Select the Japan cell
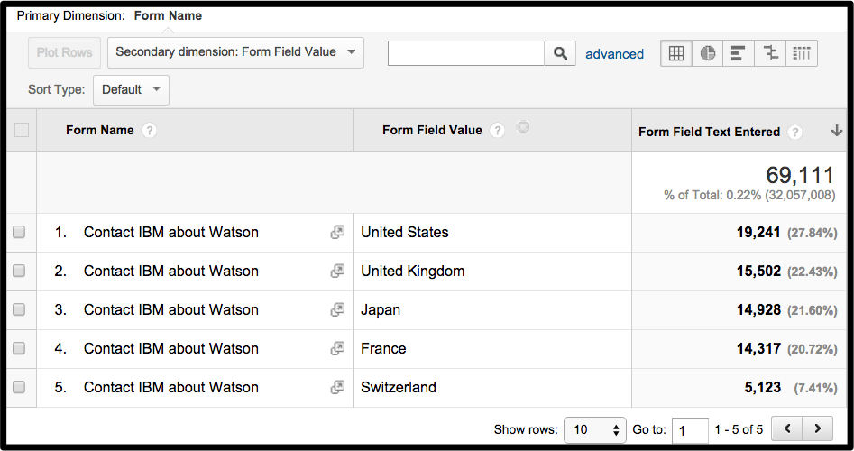This screenshot has height=451, width=854. tap(381, 310)
